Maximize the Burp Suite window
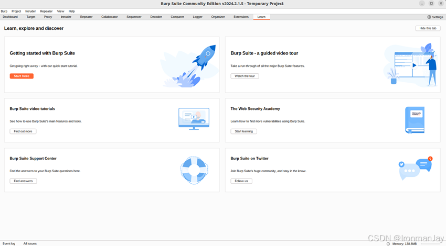This screenshot has height=246, width=446. [431, 4]
